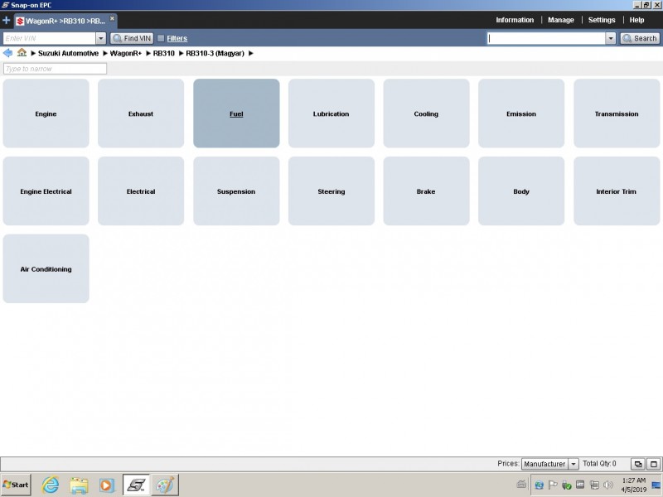
Task: Open the Engine Electrical tile
Action: pyautogui.click(x=46, y=191)
